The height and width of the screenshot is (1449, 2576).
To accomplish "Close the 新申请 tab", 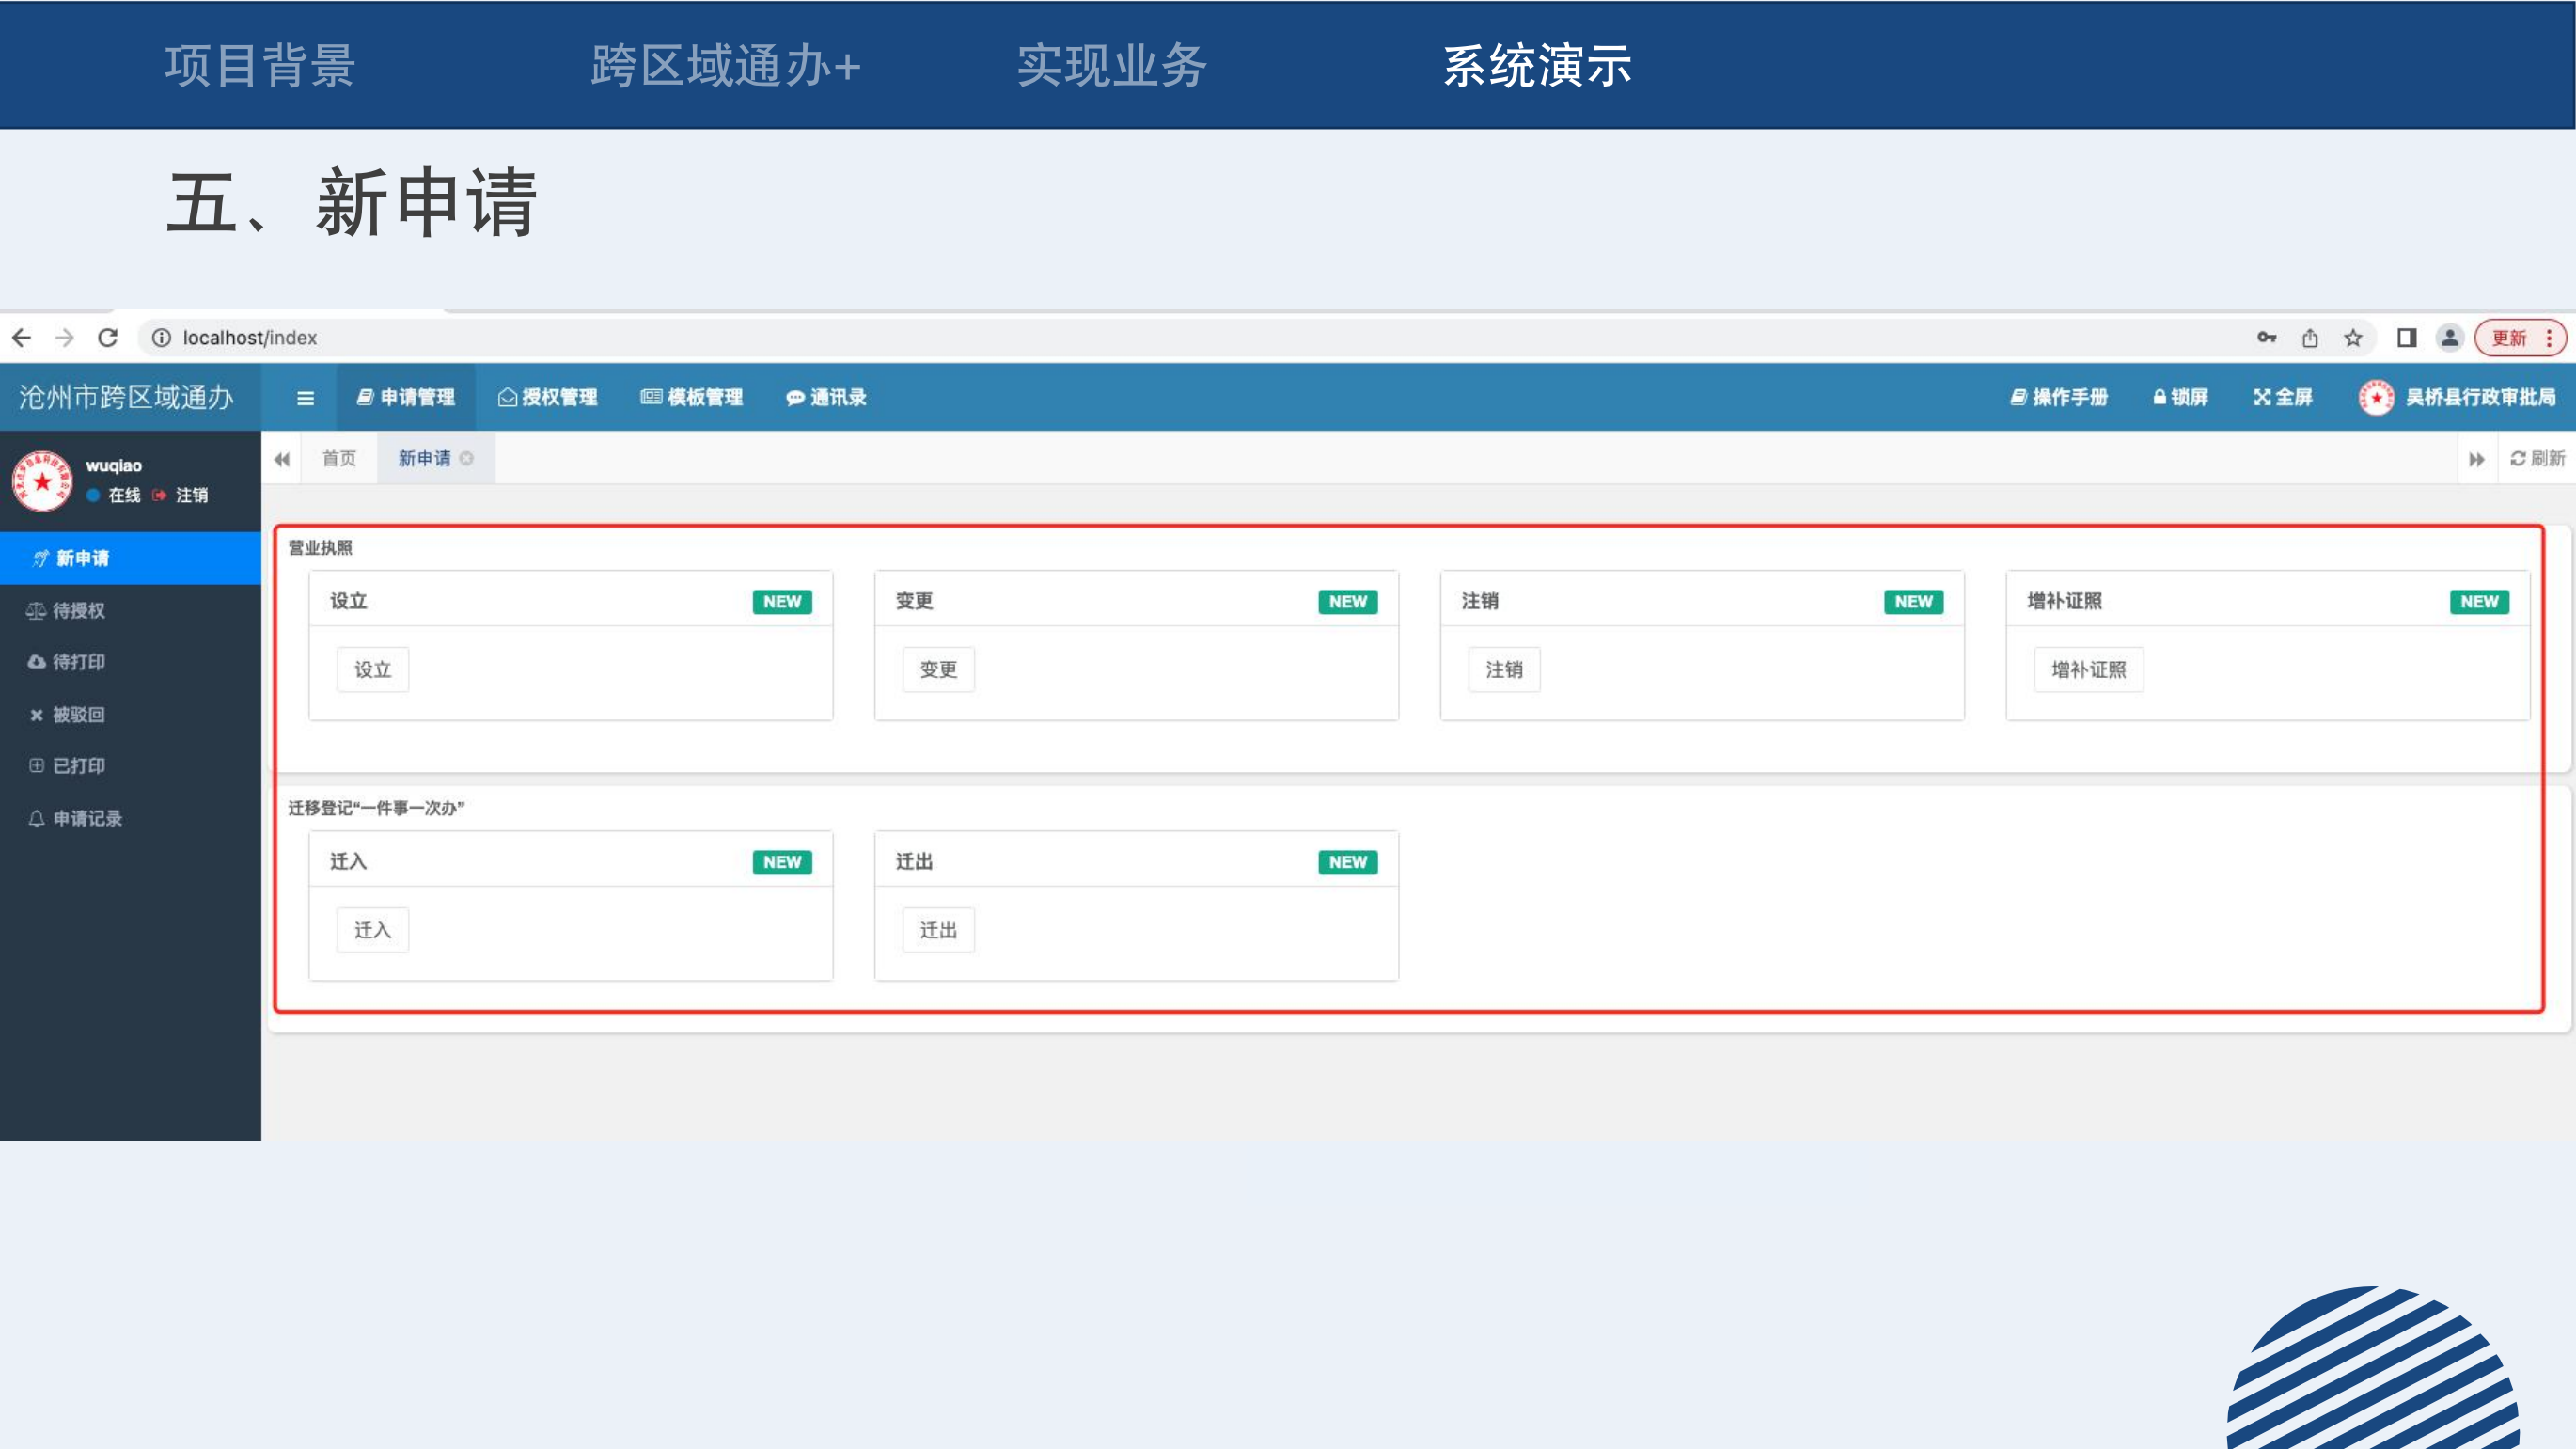I will click(467, 458).
